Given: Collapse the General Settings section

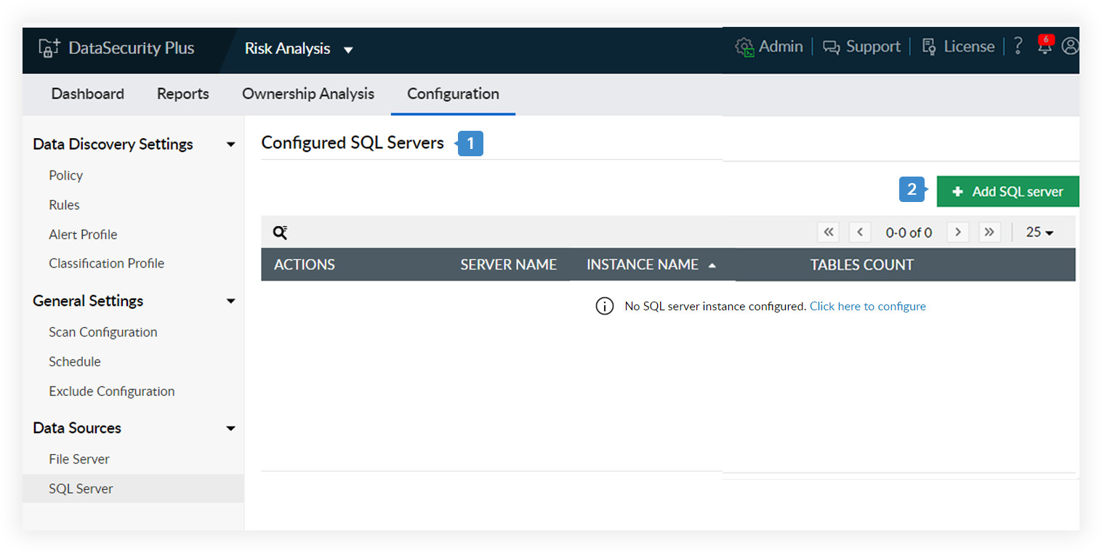Looking at the screenshot, I should [230, 301].
